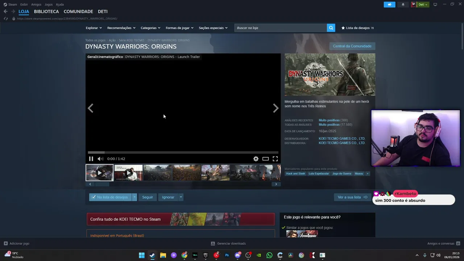Go back with the navigation arrow

coord(5,12)
